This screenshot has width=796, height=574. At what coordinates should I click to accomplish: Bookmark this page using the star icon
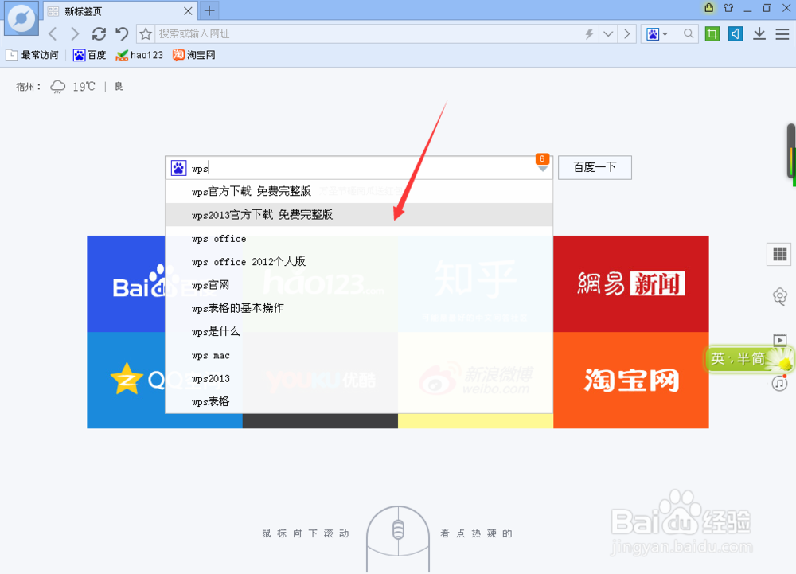tap(145, 33)
